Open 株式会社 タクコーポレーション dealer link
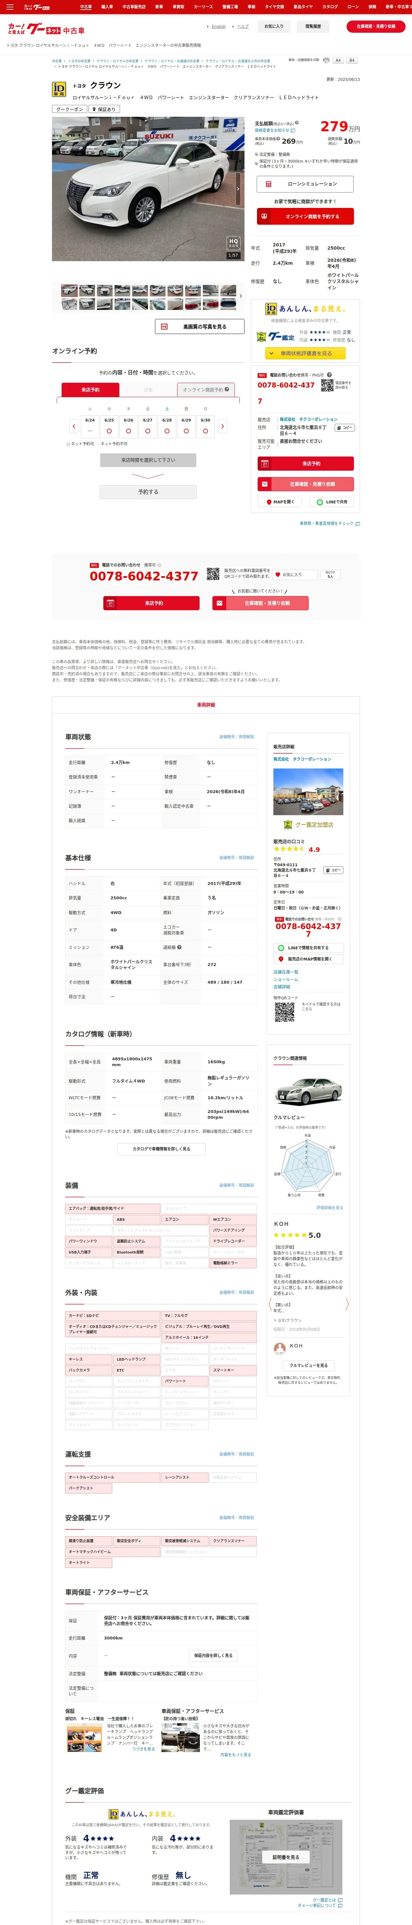This screenshot has height=1925, width=412. tap(302, 758)
